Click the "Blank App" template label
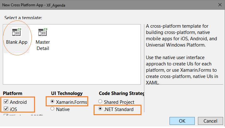Image resolution: width=225 pixels, height=128 pixels. coord(17,42)
